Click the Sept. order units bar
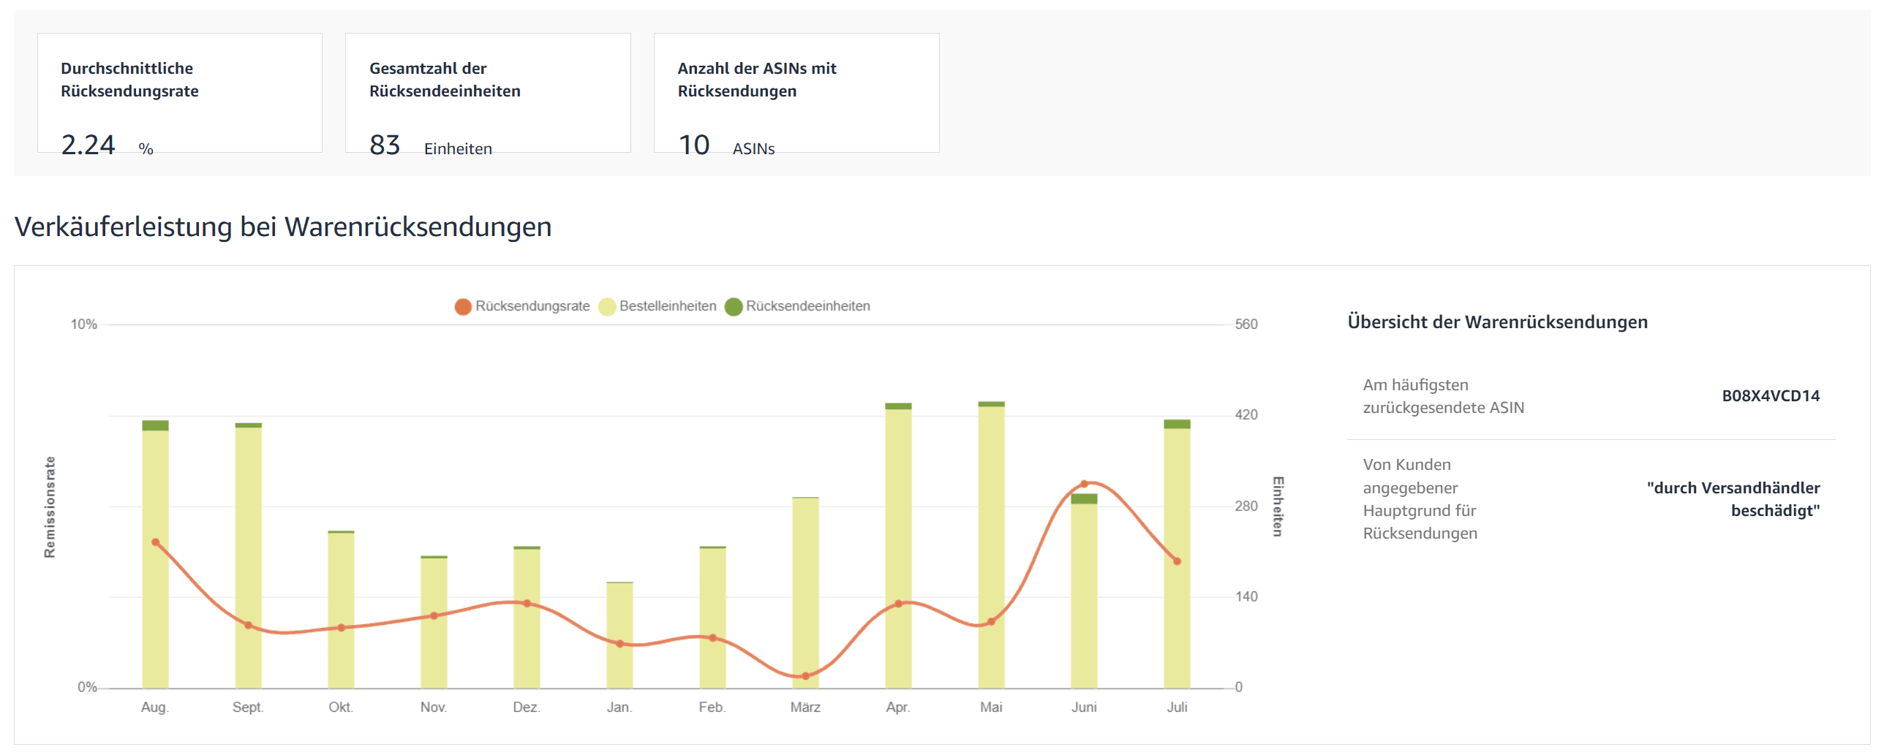Screen dimensions: 1884x755 [249, 558]
